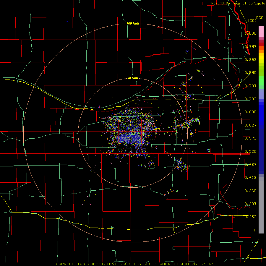The height and width of the screenshot is (266, 266).
Task: Click the 0.627 legend value
Action: coord(250,125)
